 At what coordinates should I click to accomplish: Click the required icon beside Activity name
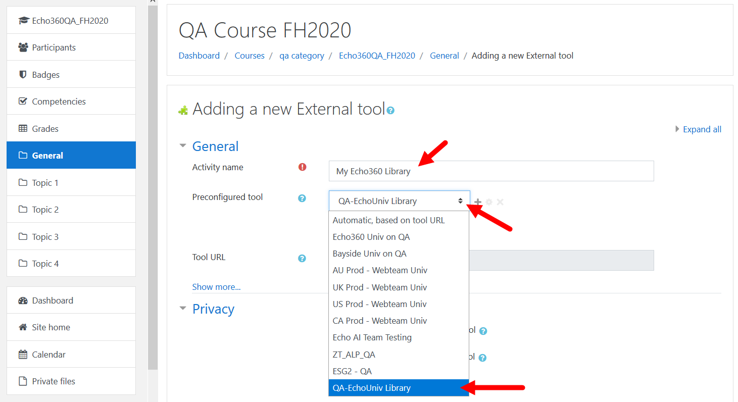303,167
